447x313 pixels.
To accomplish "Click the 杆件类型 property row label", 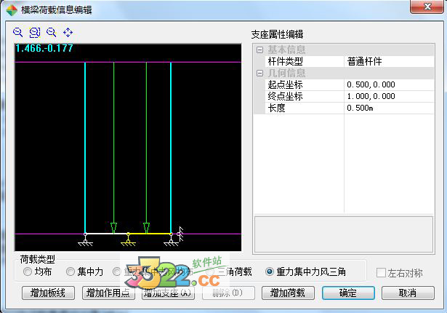I will [x=286, y=61].
